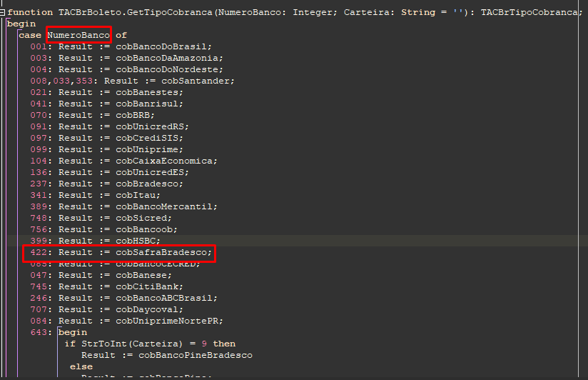The height and width of the screenshot is (380, 588).
Task: Click cobUniprime on line 099
Action: coord(147,149)
